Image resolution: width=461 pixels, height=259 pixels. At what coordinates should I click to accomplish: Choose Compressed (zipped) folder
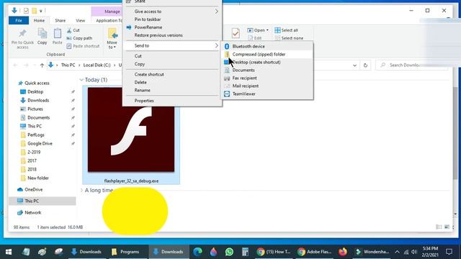coord(267,55)
